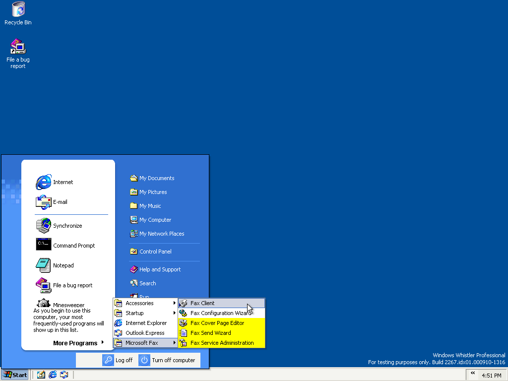This screenshot has width=508, height=381.
Task: Expand More Programs
Action: click(x=78, y=343)
